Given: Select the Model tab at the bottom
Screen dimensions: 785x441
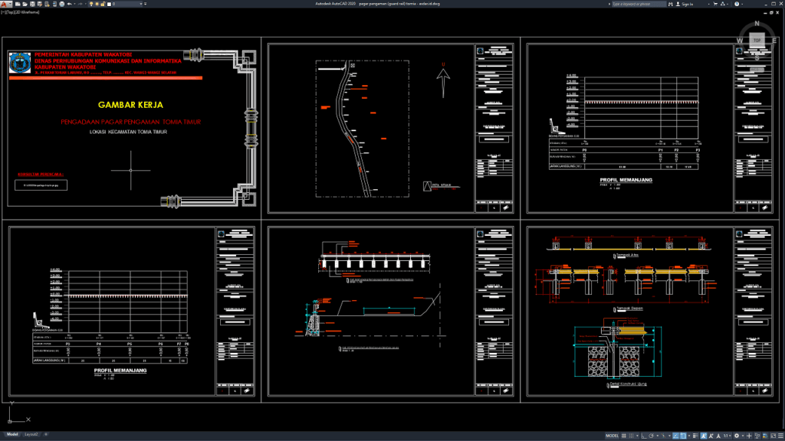Looking at the screenshot, I should 13,433.
